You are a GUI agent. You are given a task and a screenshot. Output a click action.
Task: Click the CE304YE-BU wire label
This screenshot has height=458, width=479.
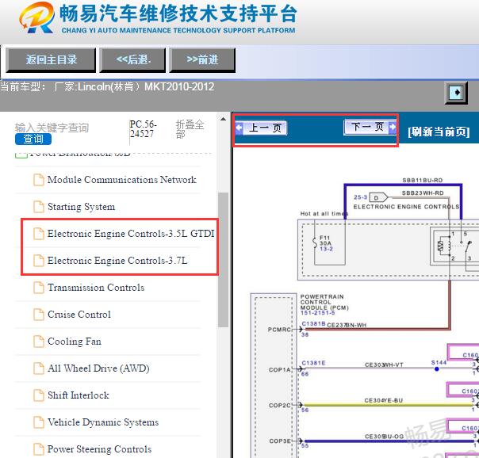tap(383, 400)
